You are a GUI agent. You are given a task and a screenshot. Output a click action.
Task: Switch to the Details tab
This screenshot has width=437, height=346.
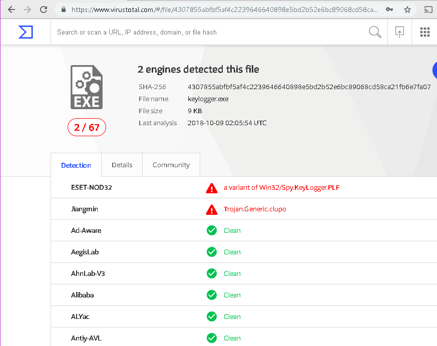pyautogui.click(x=122, y=165)
